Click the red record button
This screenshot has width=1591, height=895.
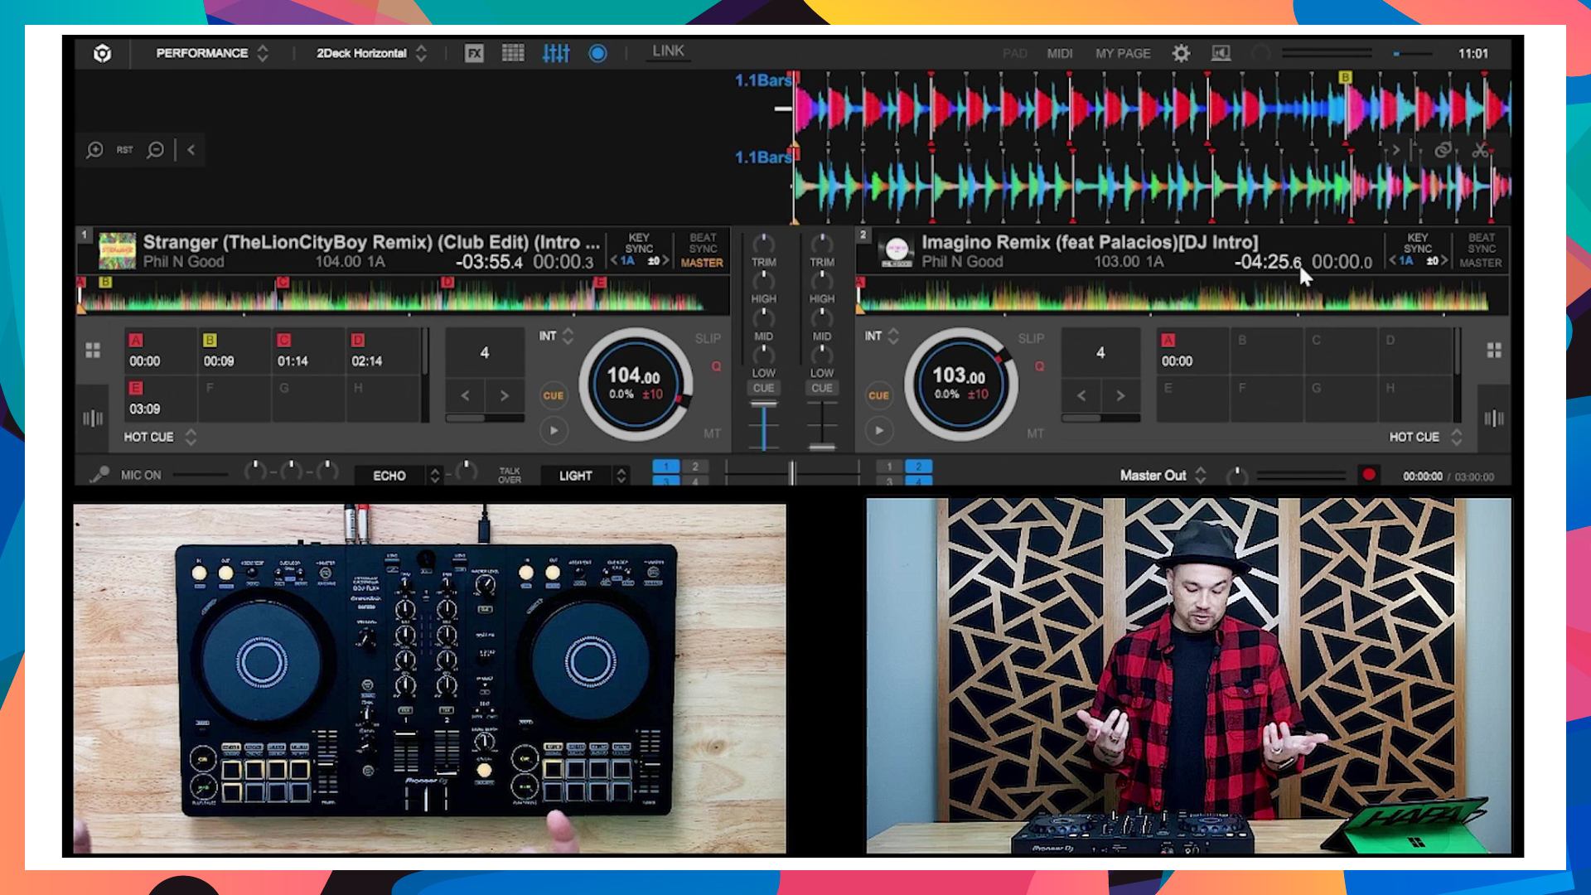click(x=1369, y=475)
